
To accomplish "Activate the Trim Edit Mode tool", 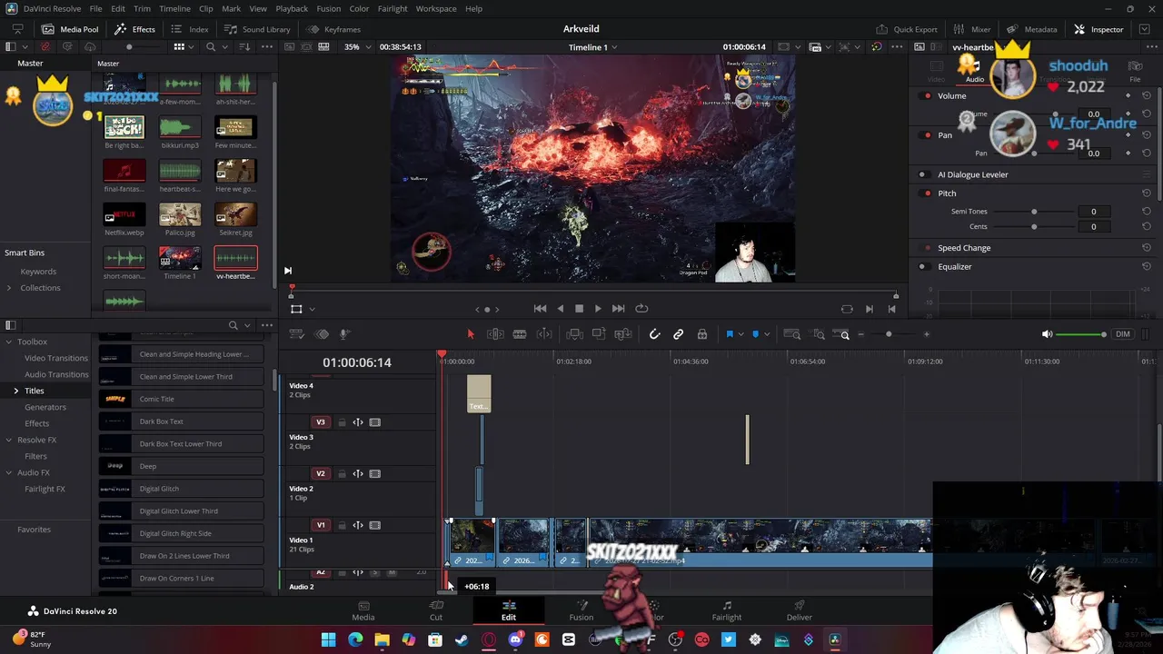I will tap(495, 334).
